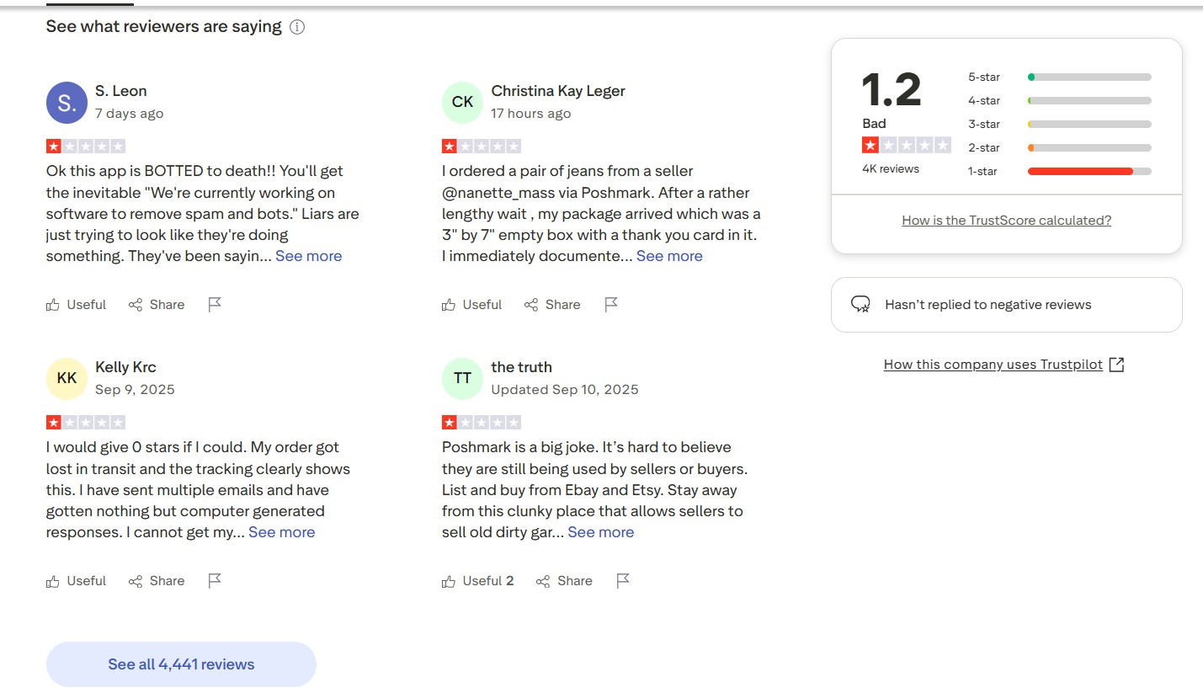The image size is (1203, 693).
Task: Expand the truth's review with See more
Action: pos(601,532)
